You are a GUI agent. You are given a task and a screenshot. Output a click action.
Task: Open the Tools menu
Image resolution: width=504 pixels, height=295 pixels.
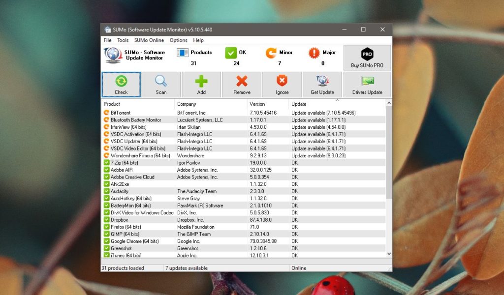[x=122, y=40]
